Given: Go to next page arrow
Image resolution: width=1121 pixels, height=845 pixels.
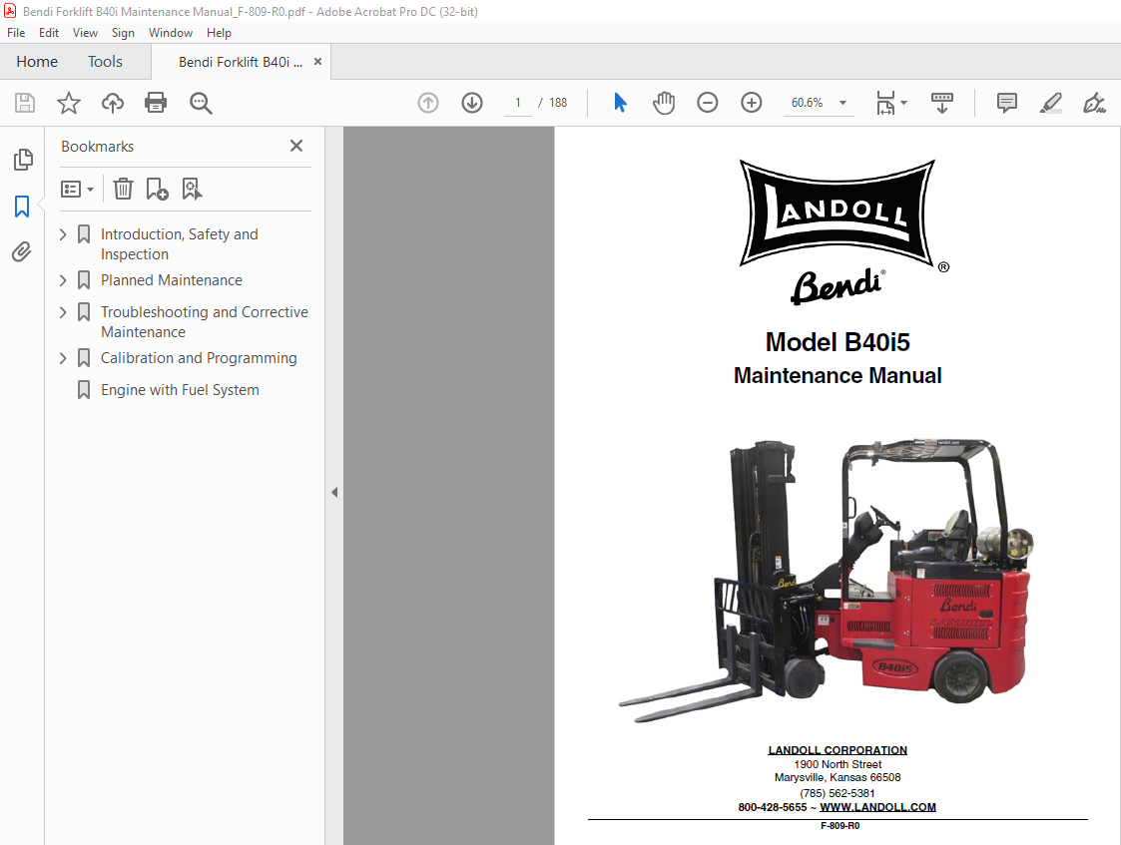Looking at the screenshot, I should (x=472, y=103).
